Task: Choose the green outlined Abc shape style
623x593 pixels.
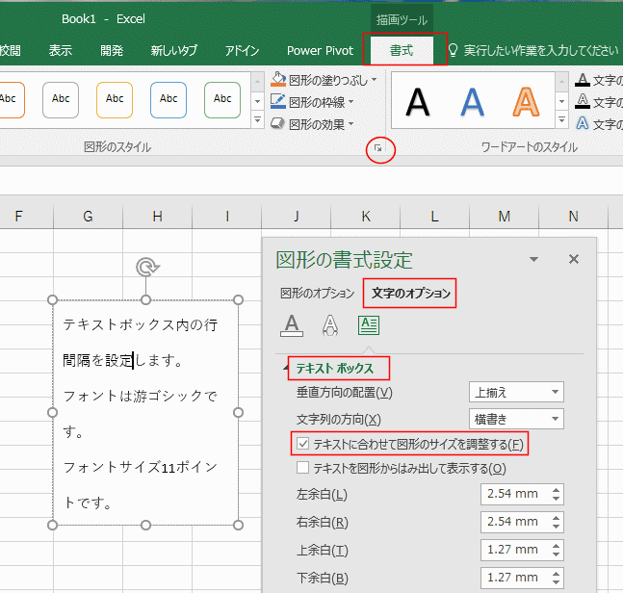Action: (221, 99)
